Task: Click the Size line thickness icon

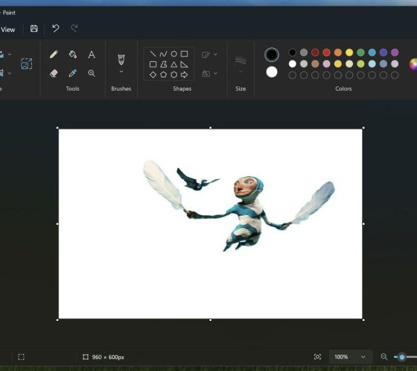Action: point(240,60)
